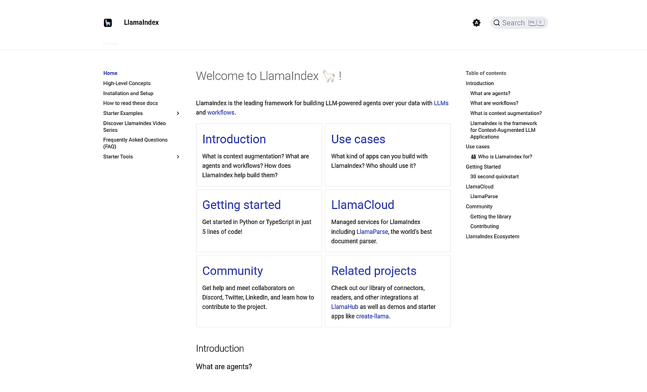
Task: Click the "Welcome to LlamaIndex" heading
Action: click(x=269, y=76)
